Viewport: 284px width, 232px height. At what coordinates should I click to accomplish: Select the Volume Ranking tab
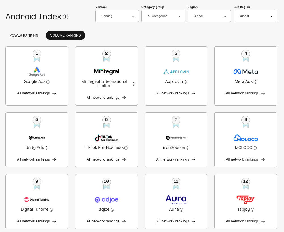coord(65,35)
